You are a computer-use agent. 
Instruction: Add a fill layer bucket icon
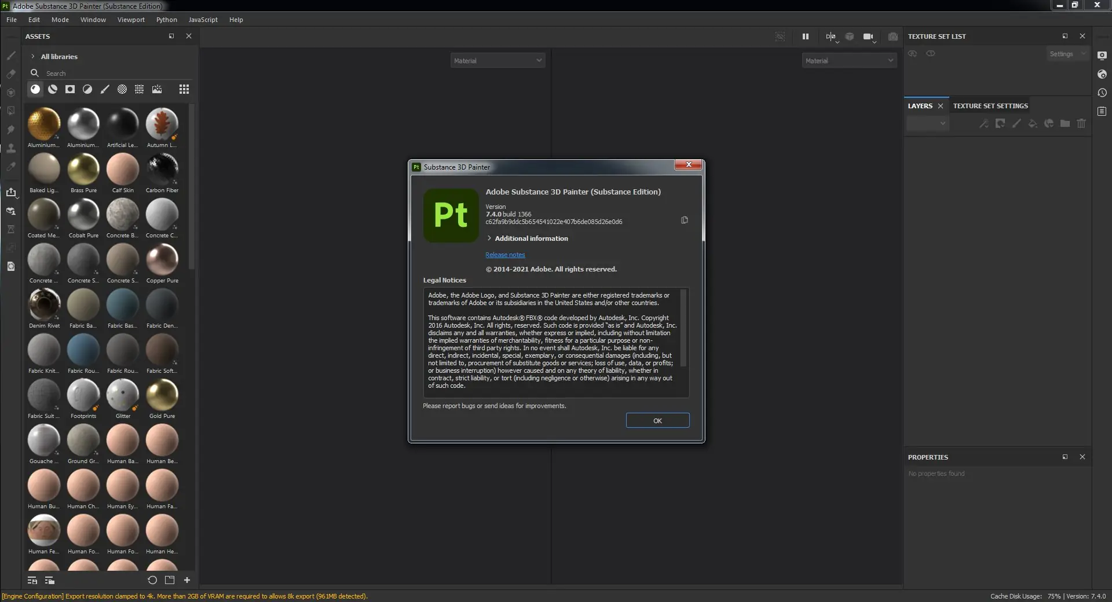1033,123
